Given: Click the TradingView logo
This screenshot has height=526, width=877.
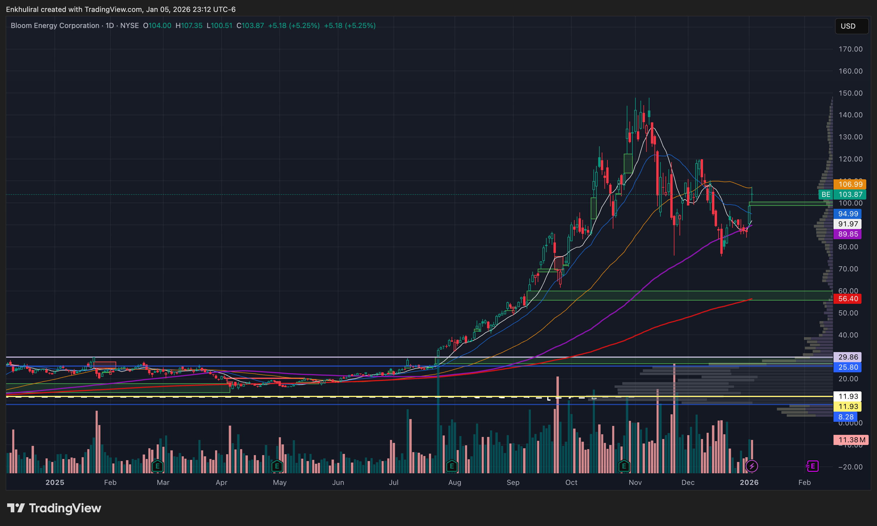Looking at the screenshot, I should click(54, 508).
